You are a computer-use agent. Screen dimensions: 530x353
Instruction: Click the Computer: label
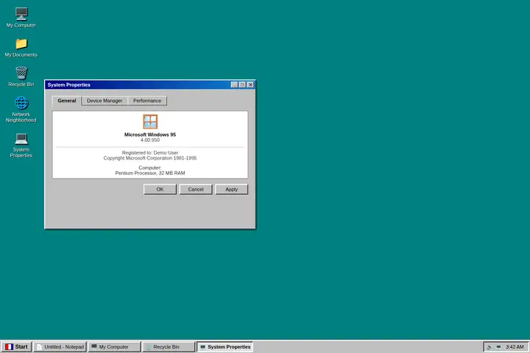[x=150, y=168]
